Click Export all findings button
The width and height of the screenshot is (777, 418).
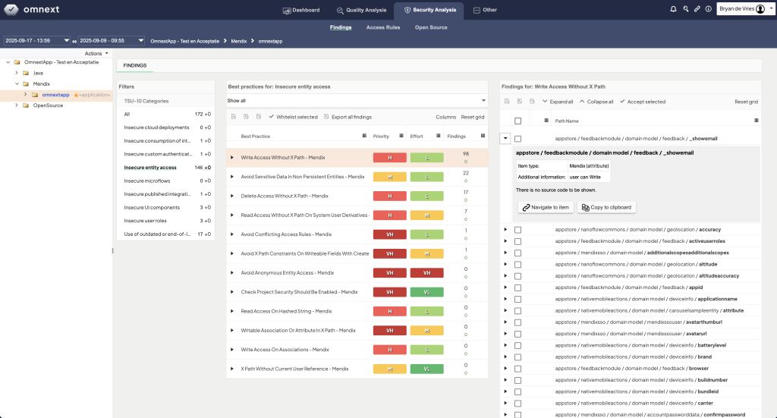tap(348, 117)
